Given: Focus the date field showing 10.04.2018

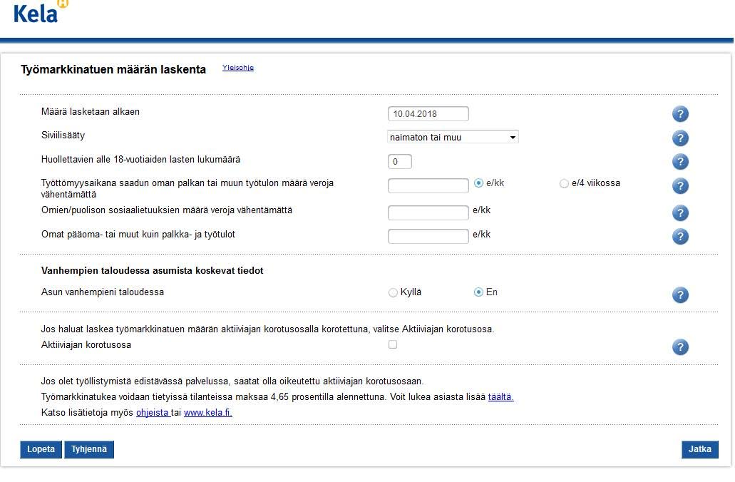Looking at the screenshot, I should 428,113.
